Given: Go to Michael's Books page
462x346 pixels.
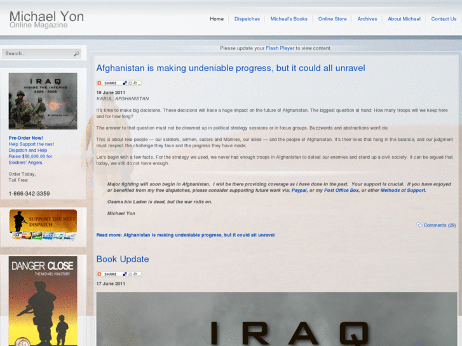Looking at the screenshot, I should [x=289, y=19].
